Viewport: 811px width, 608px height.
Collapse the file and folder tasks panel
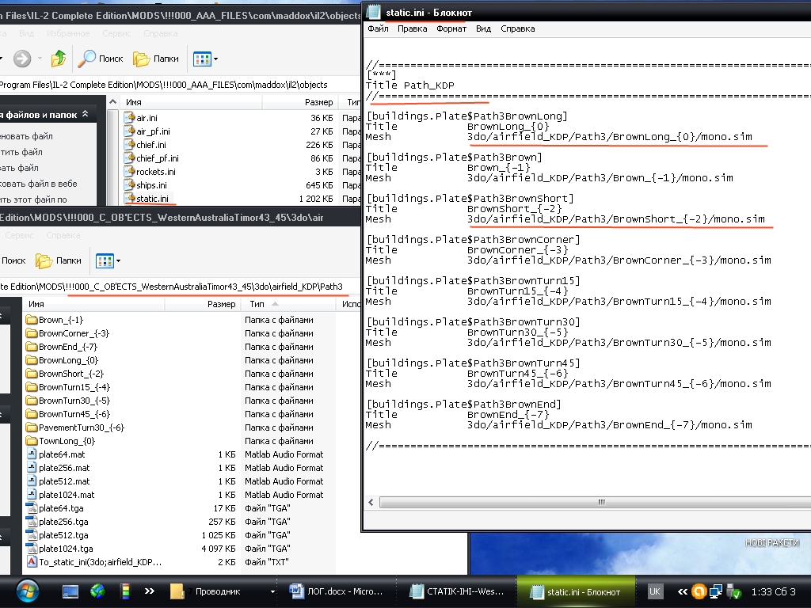(86, 114)
